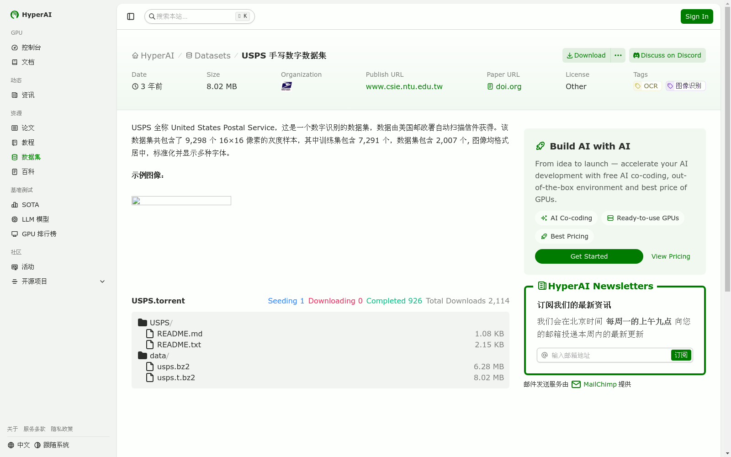Click the 活动 events icon
Viewport: 731px width, 457px height.
point(15,267)
